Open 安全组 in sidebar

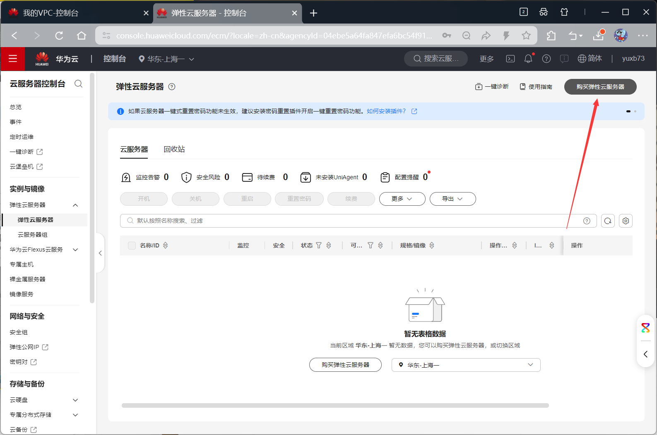click(19, 332)
